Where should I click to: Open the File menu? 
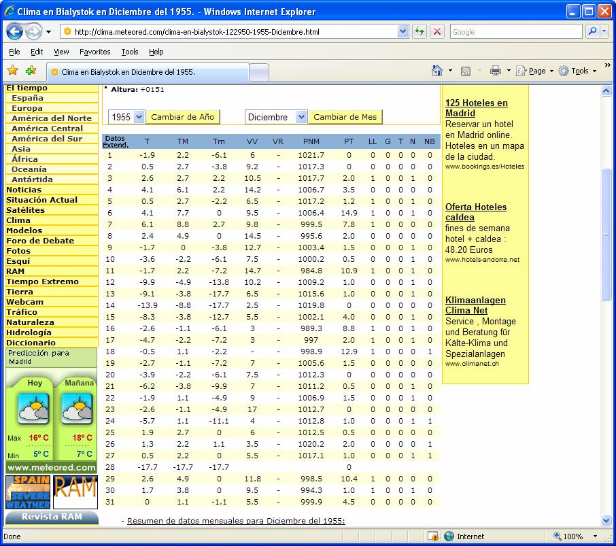click(x=14, y=52)
